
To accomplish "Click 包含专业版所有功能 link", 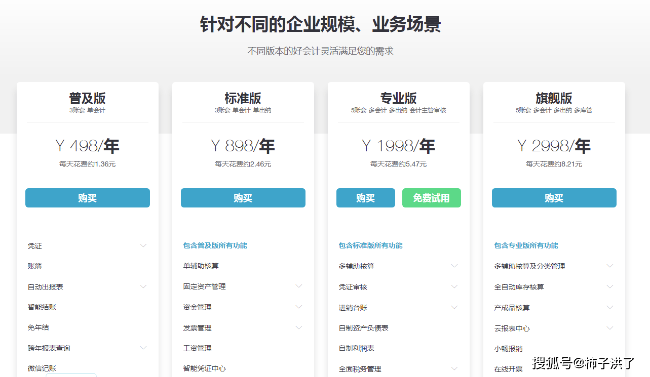I will click(x=526, y=245).
